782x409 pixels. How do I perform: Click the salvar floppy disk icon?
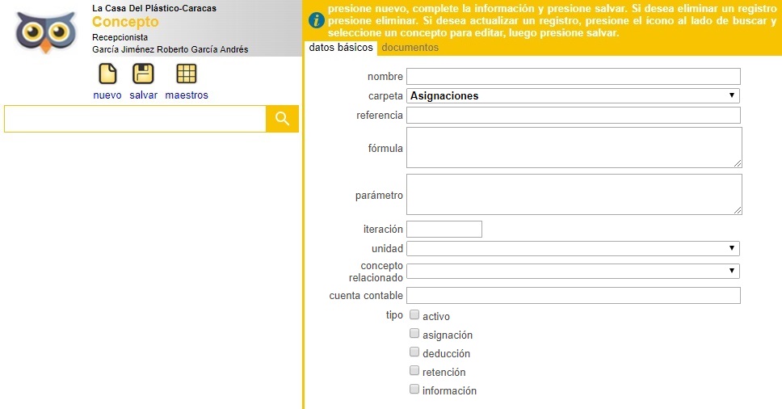click(143, 74)
